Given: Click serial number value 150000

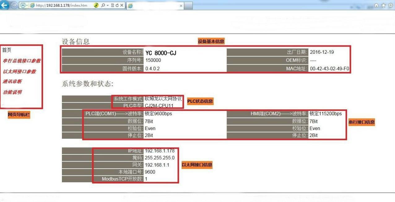Looking at the screenshot, I should point(153,60).
